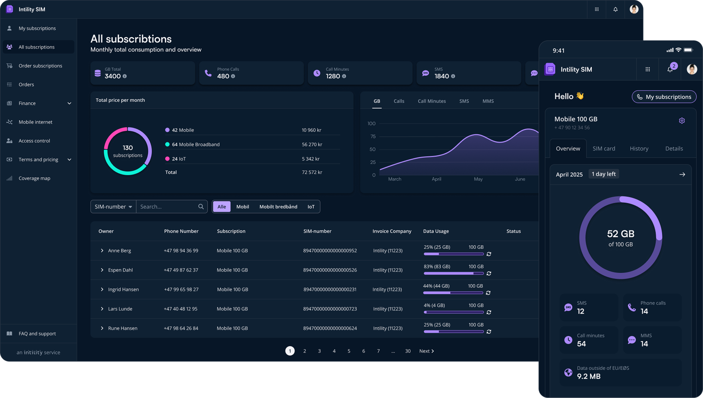Open the SIM-number filter dropdown
The height and width of the screenshot is (398, 703).
pos(113,206)
